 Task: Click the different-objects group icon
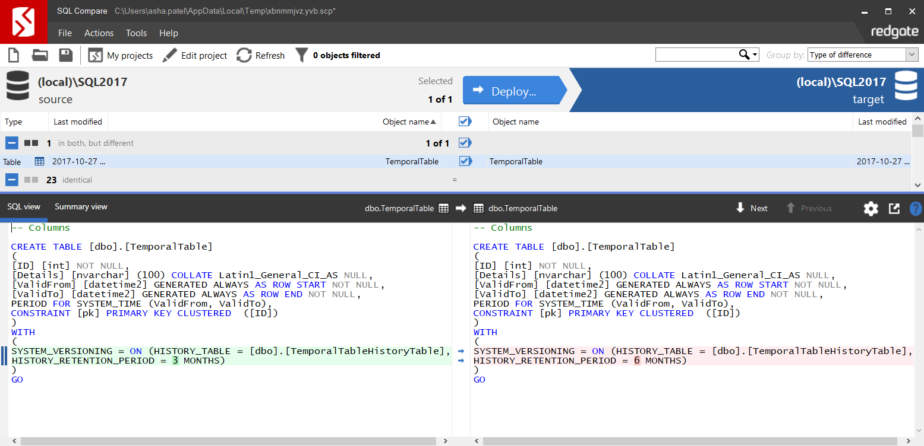(x=31, y=143)
